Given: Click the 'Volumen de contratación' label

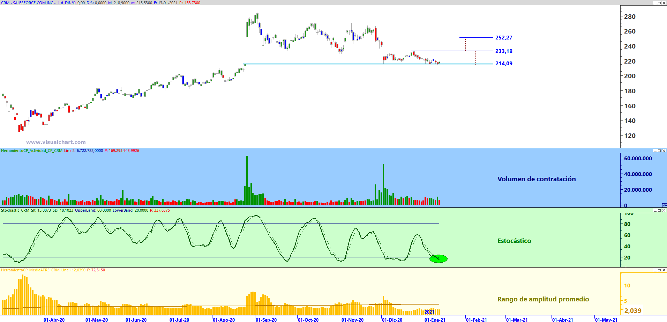Looking at the screenshot, I should click(x=537, y=179).
